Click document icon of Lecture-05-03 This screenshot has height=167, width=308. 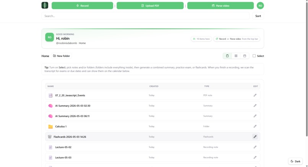[50, 158]
